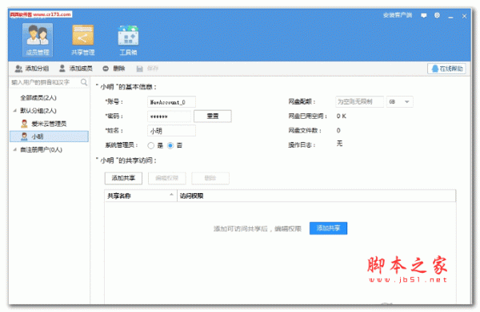
Task: Click the disabled 删除 button above the share table
Action: [x=210, y=178]
